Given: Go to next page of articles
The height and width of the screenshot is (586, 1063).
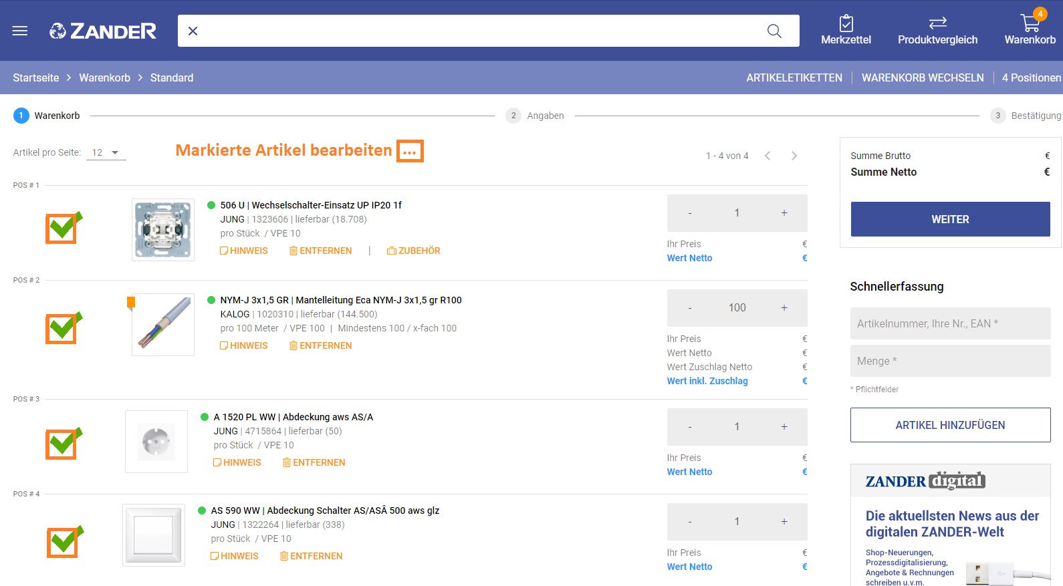Looking at the screenshot, I should click(794, 156).
